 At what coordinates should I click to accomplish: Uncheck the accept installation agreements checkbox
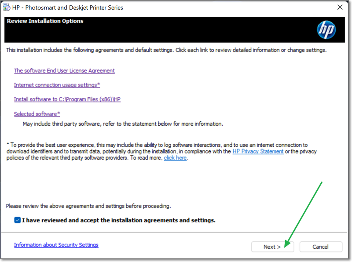18,220
